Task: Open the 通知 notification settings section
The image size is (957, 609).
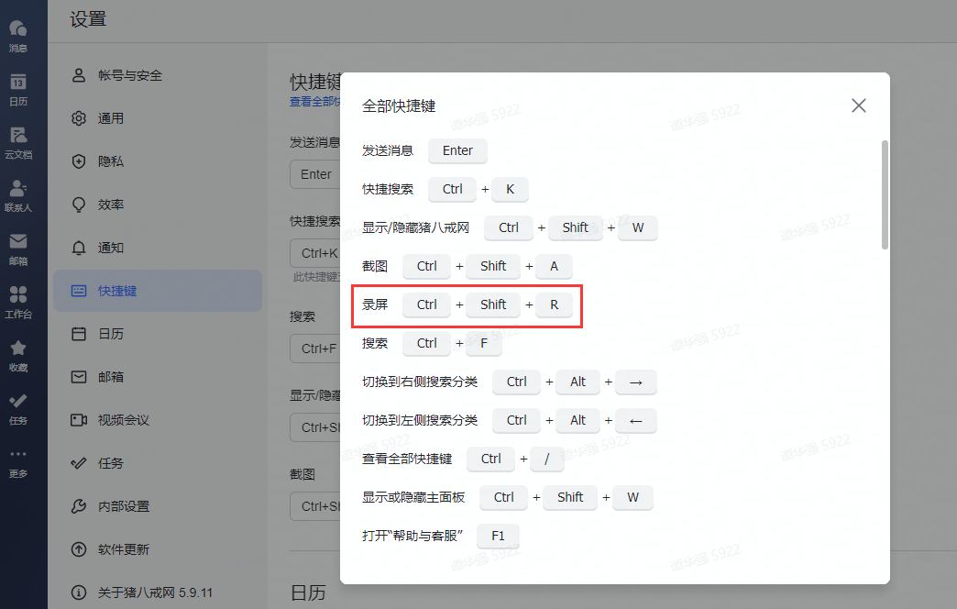Action: [x=112, y=247]
